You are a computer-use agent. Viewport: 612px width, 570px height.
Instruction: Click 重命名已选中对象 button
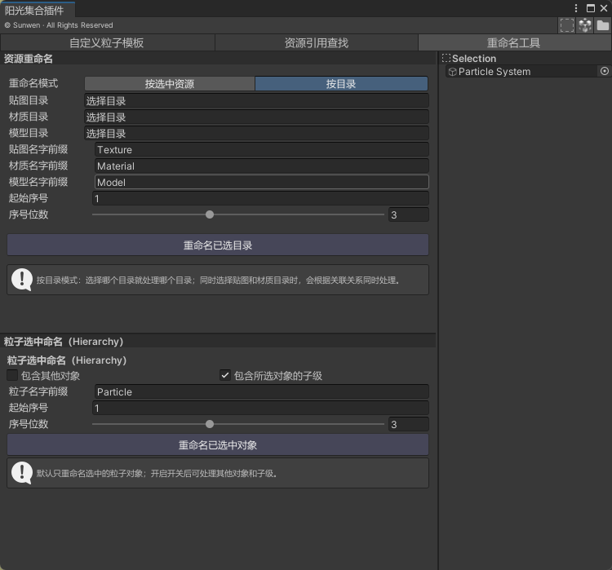(218, 444)
